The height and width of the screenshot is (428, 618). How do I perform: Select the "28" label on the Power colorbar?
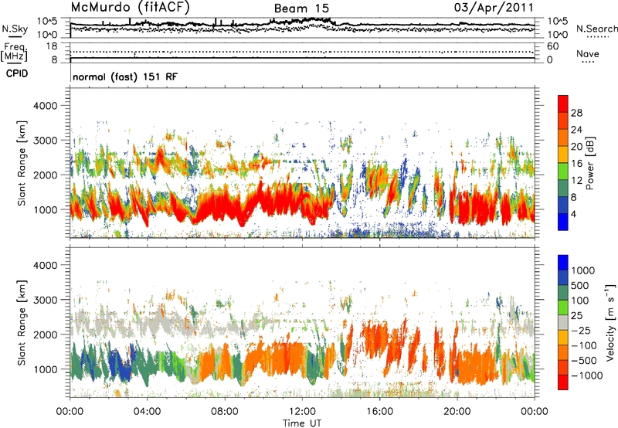[576, 113]
